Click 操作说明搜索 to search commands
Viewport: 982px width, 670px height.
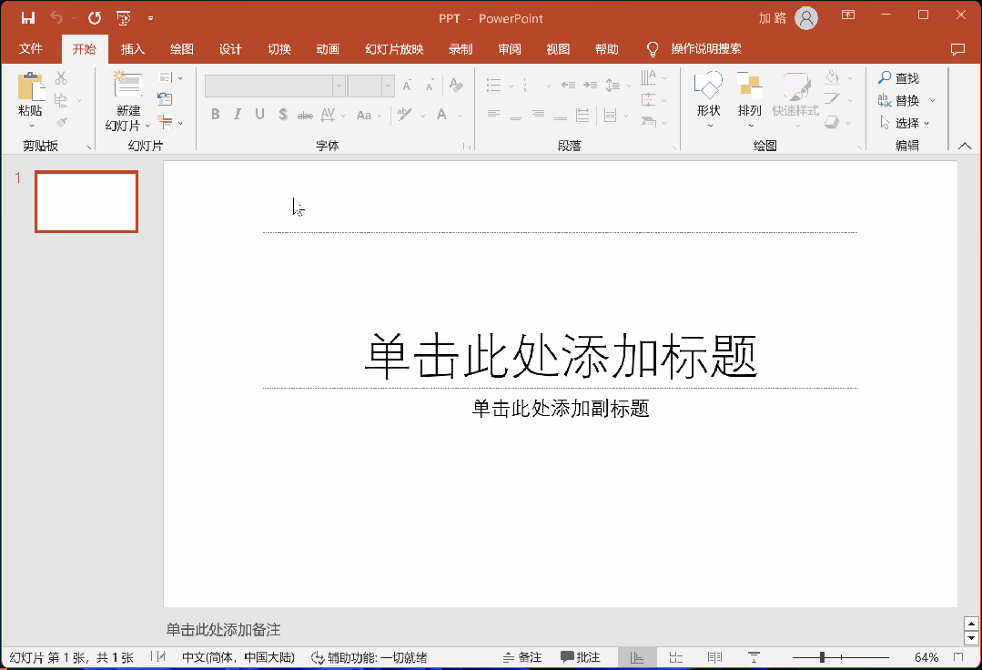[x=705, y=49]
